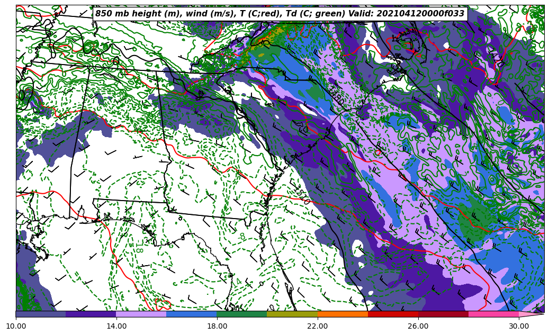
Task: Select the 28–30 pink colorbar segment
Action: 494,314
